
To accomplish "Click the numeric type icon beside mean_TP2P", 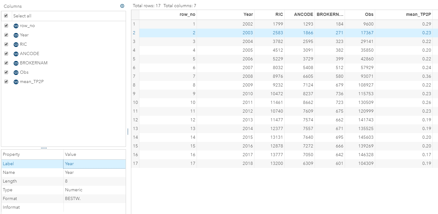I will tap(16, 81).
